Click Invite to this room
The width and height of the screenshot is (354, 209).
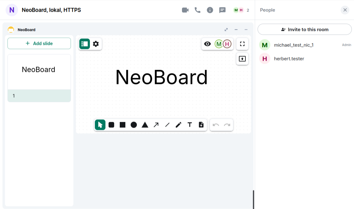coord(305,29)
